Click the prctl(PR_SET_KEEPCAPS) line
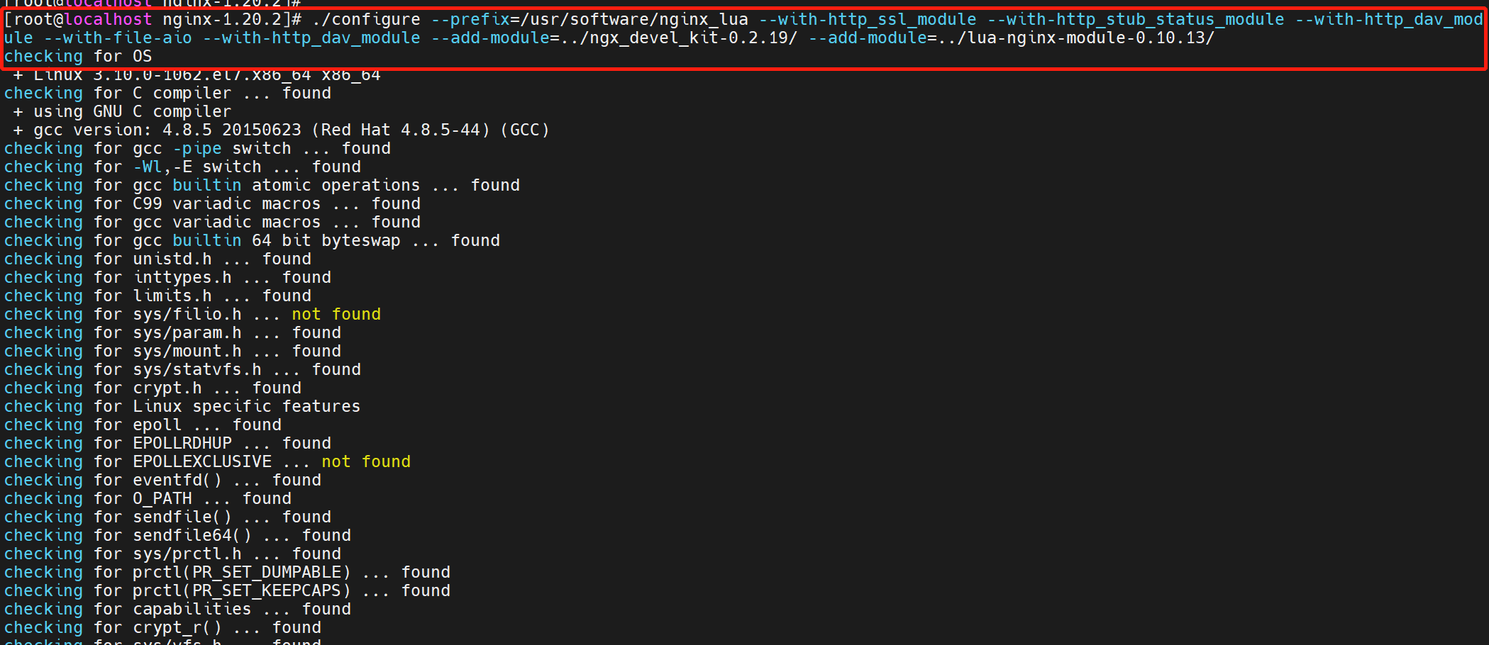Screen dimensions: 1489x645 [227, 591]
